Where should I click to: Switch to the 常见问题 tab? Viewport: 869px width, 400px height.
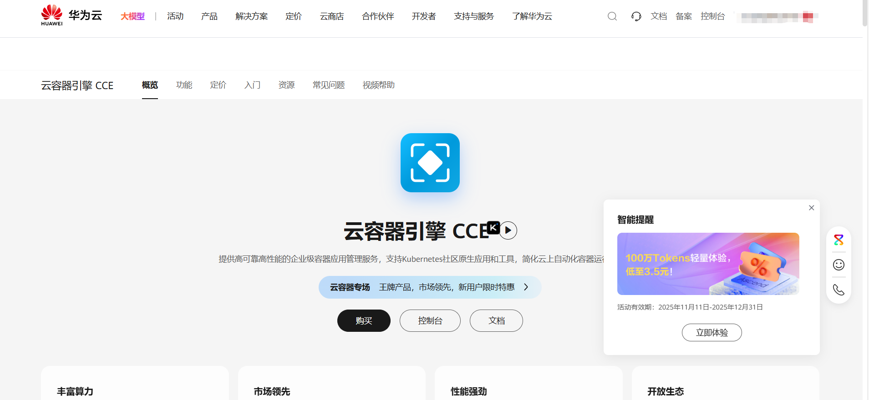329,85
